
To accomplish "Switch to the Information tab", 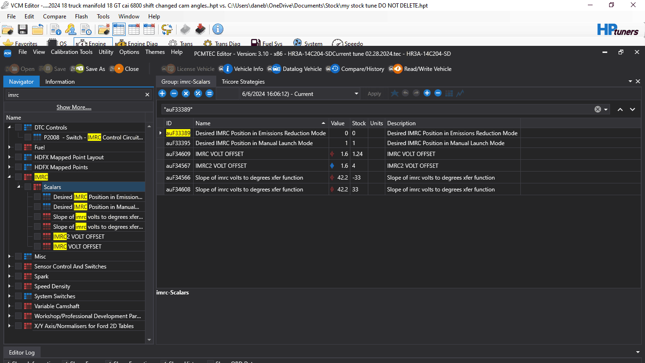I will pyautogui.click(x=60, y=82).
